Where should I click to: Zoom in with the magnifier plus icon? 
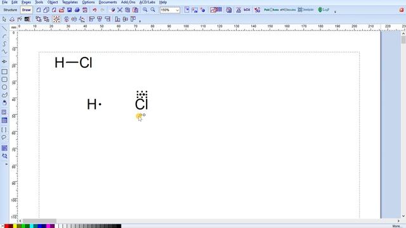[145, 10]
